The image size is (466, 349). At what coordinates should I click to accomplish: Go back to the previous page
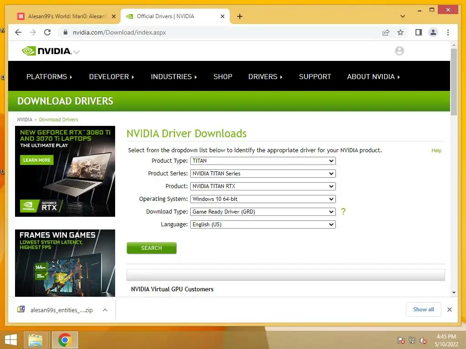(x=18, y=32)
